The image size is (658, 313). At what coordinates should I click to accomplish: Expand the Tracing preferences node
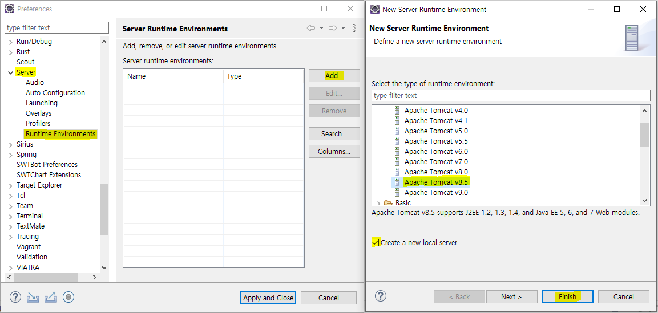10,237
